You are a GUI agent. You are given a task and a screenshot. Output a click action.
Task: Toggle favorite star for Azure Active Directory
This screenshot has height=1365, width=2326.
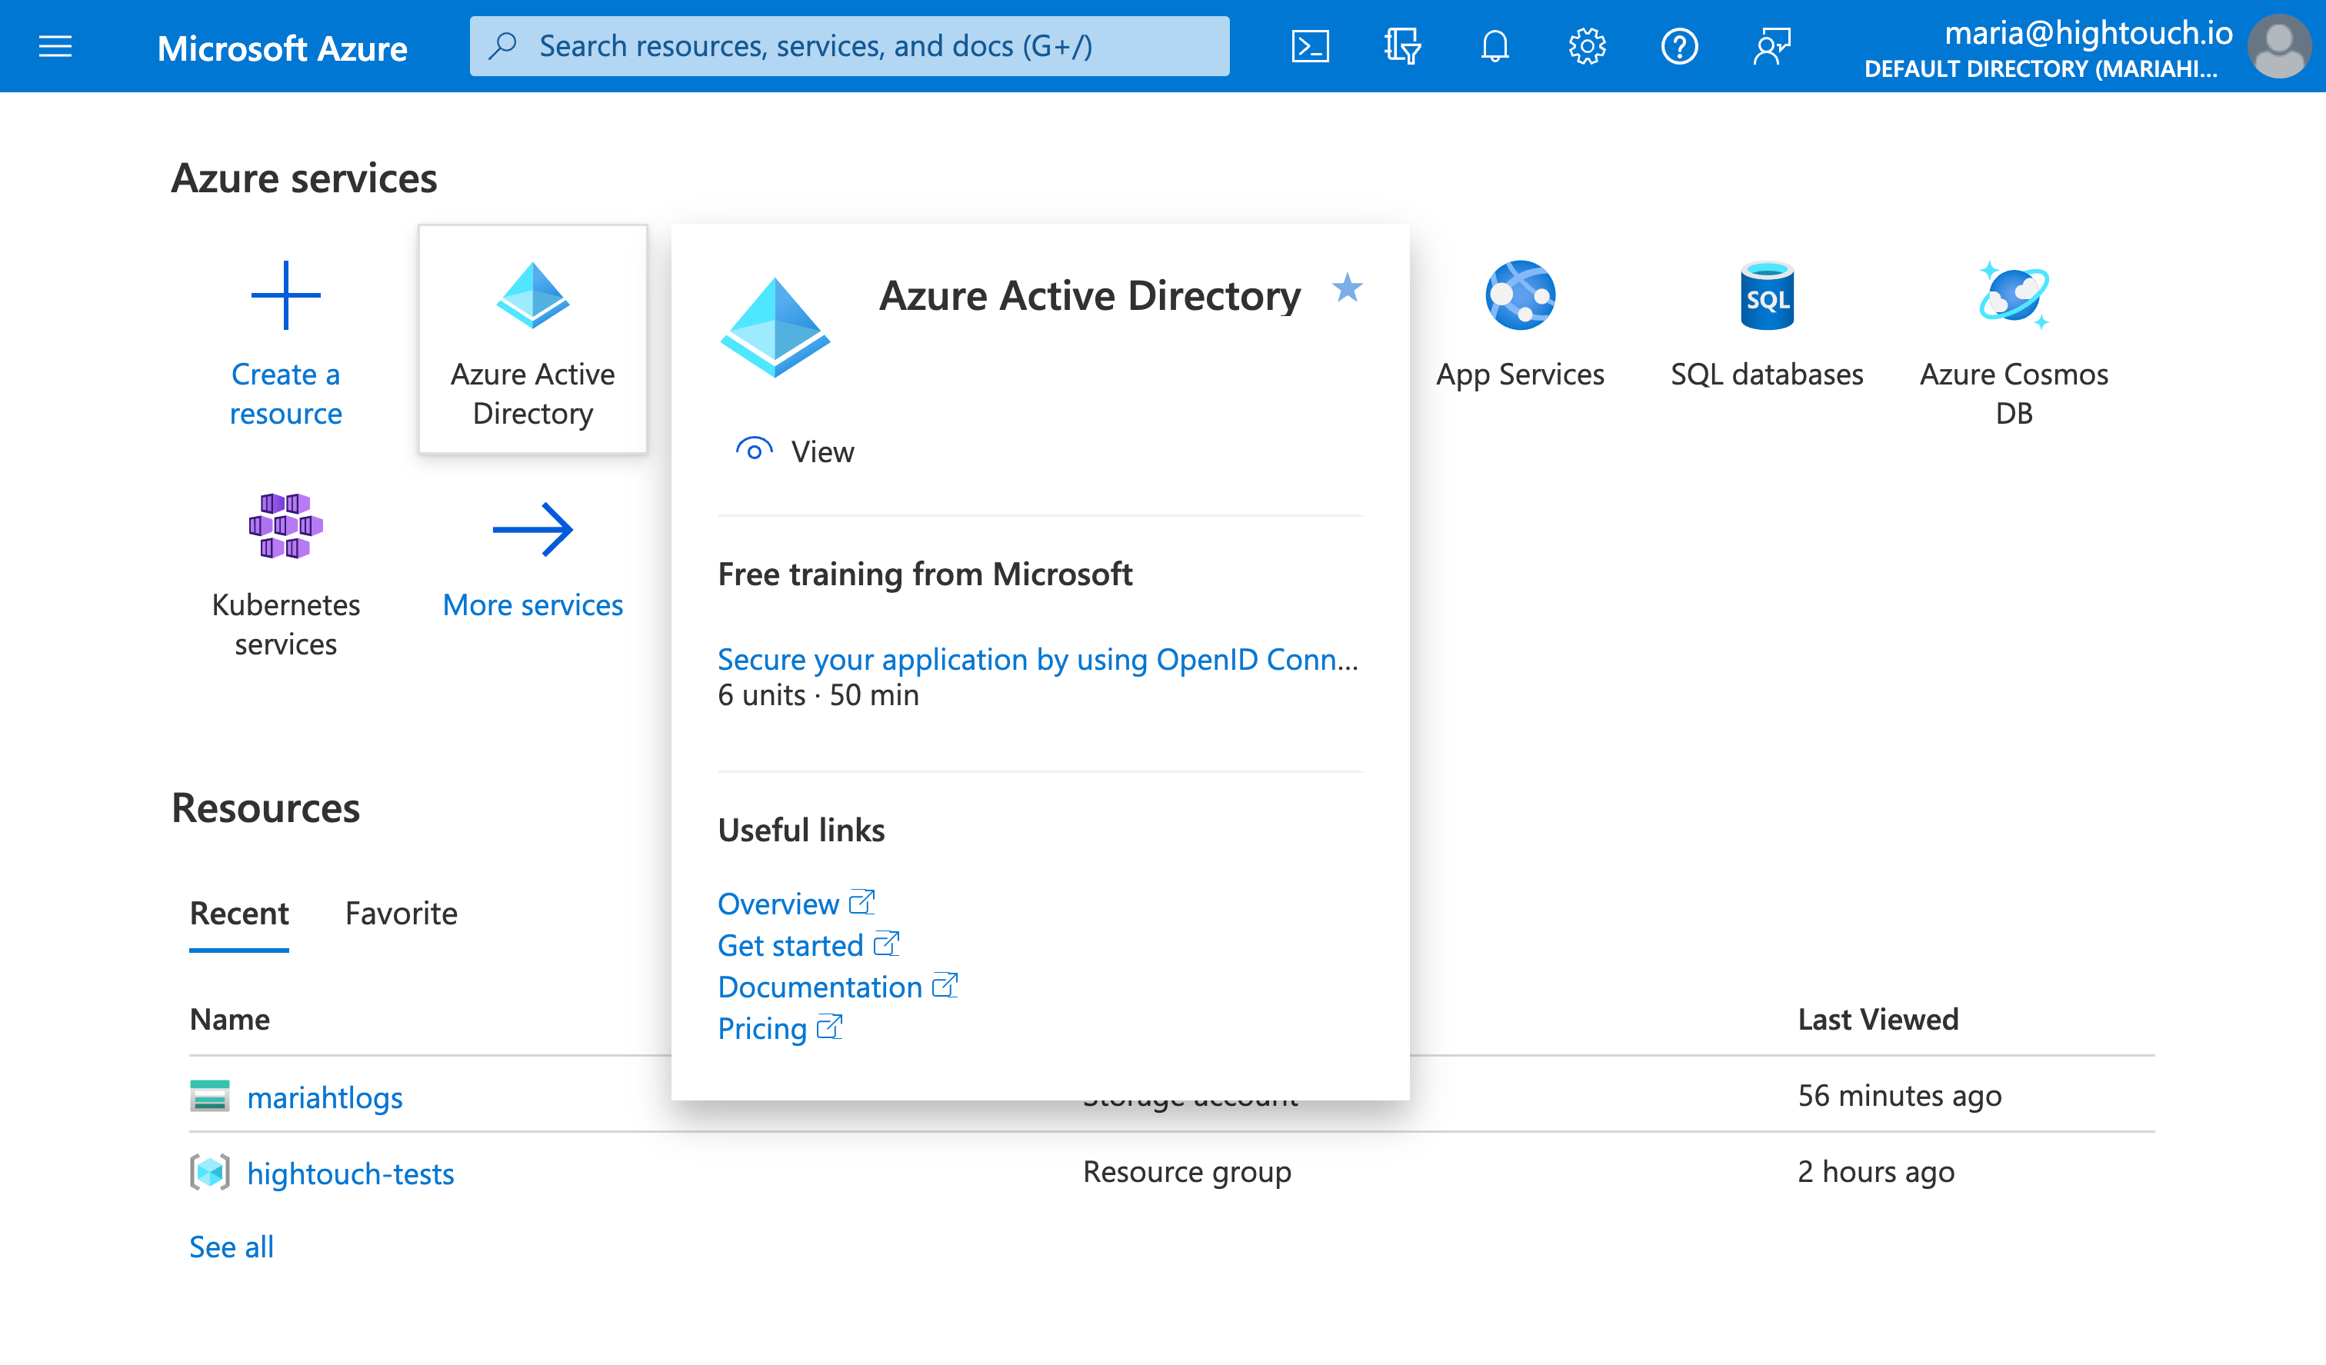(x=1348, y=289)
